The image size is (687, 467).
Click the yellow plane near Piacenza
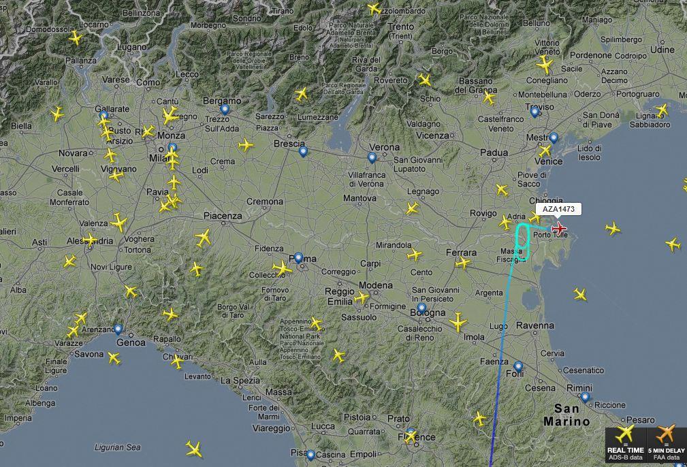(203, 238)
